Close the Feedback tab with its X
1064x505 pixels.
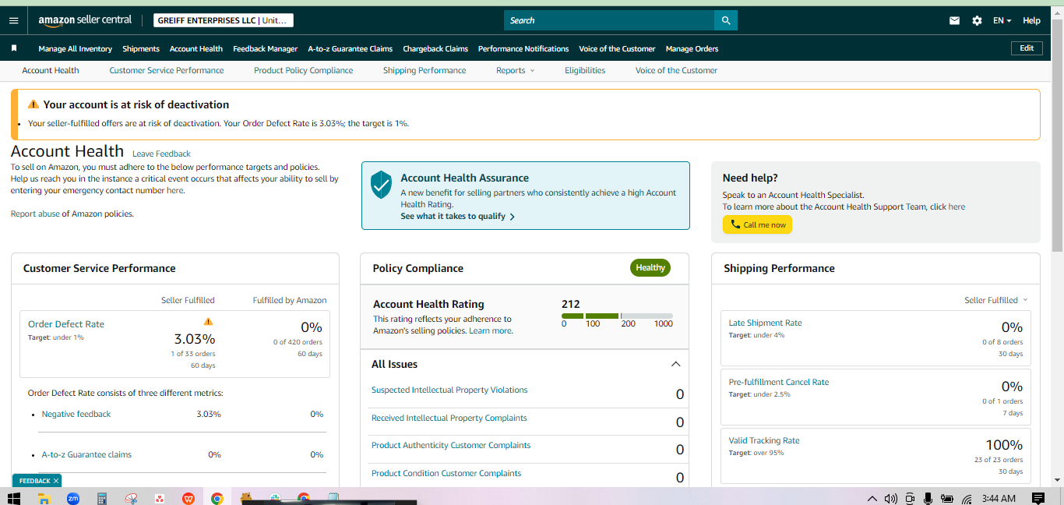(56, 481)
